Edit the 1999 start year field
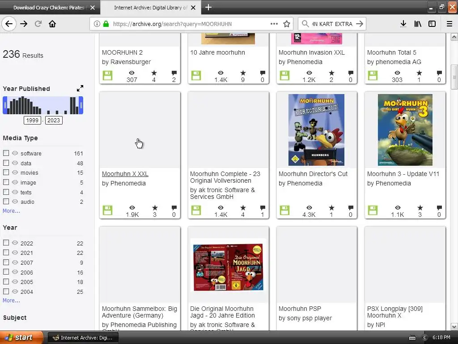Image resolution: width=458 pixels, height=344 pixels. tap(32, 120)
